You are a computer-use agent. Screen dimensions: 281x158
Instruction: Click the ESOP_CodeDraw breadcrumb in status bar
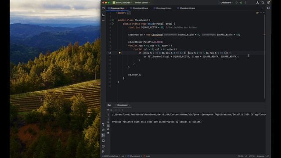pyautogui.click(x=110, y=156)
